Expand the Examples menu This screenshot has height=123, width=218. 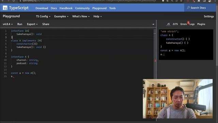click(61, 16)
